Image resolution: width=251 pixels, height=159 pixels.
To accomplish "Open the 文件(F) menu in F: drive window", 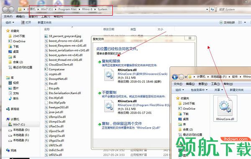I will click(178, 84).
